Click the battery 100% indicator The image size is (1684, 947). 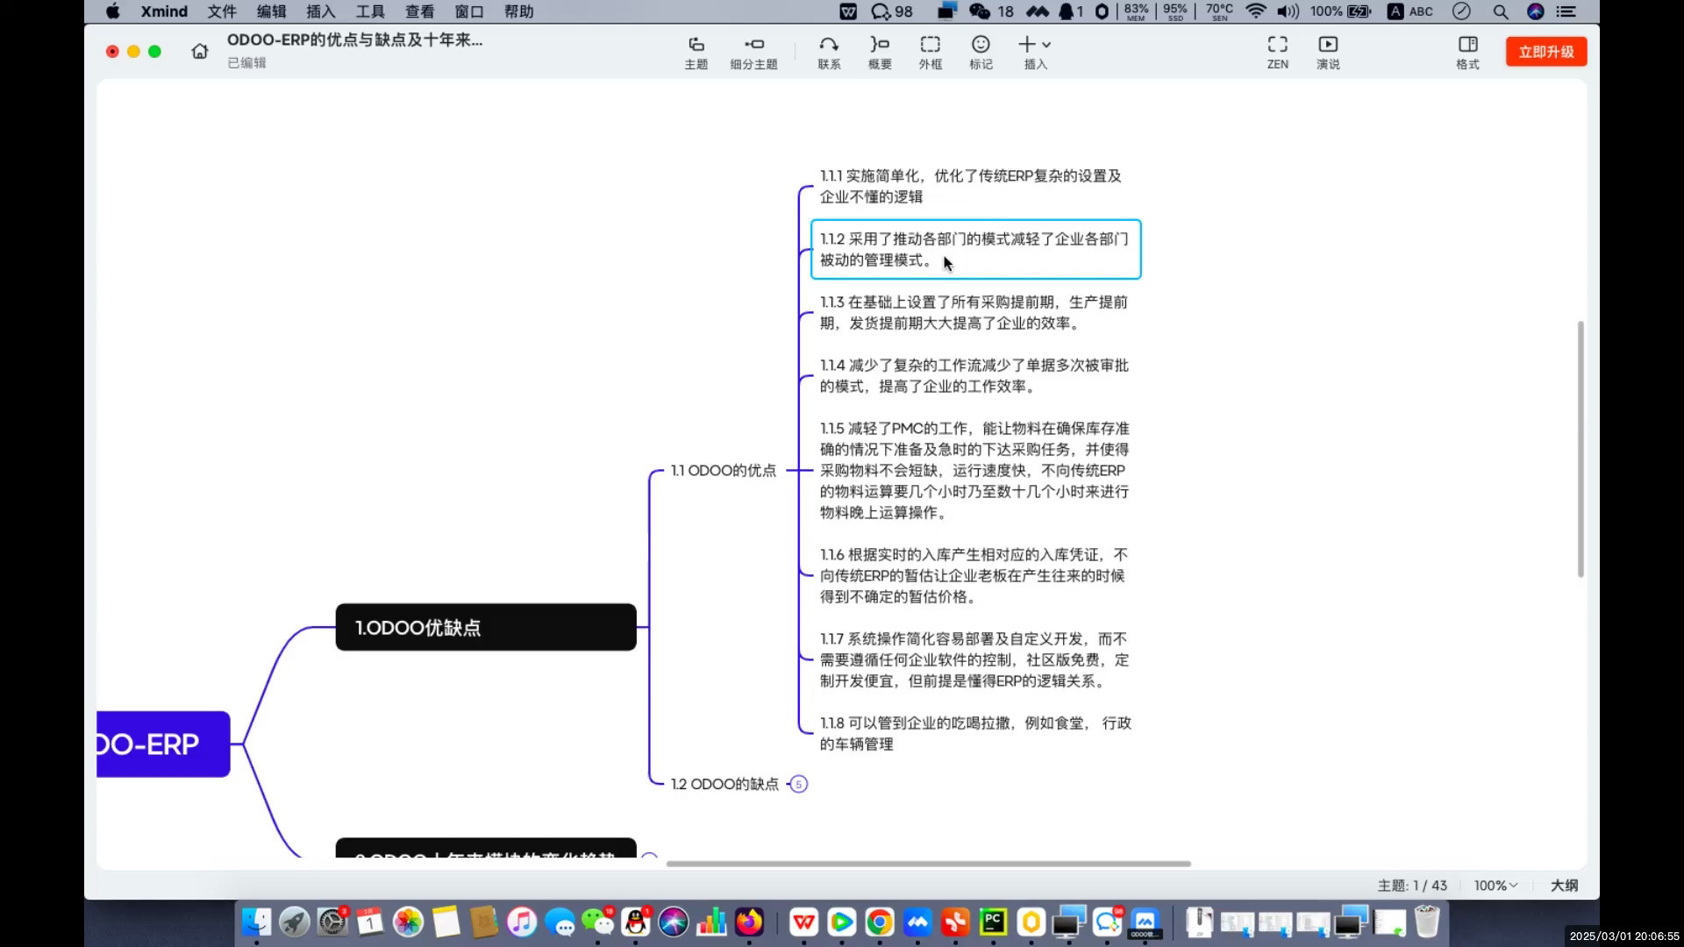[x=1341, y=11]
